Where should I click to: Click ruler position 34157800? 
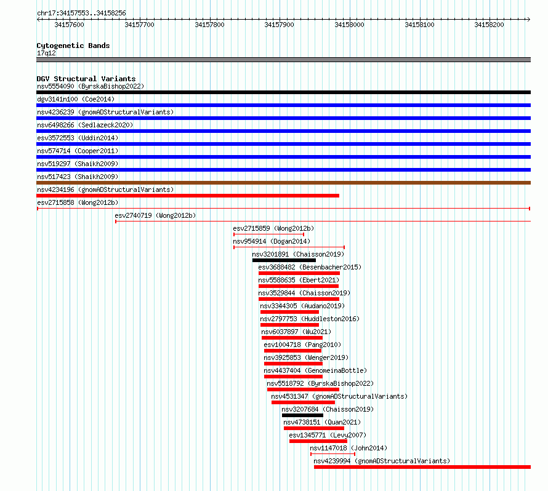tap(210, 25)
